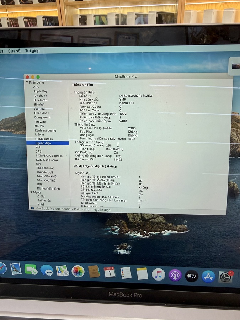This screenshot has width=240, height=320.
Task: Open the Trợ giúp menu
Action: coord(32,51)
